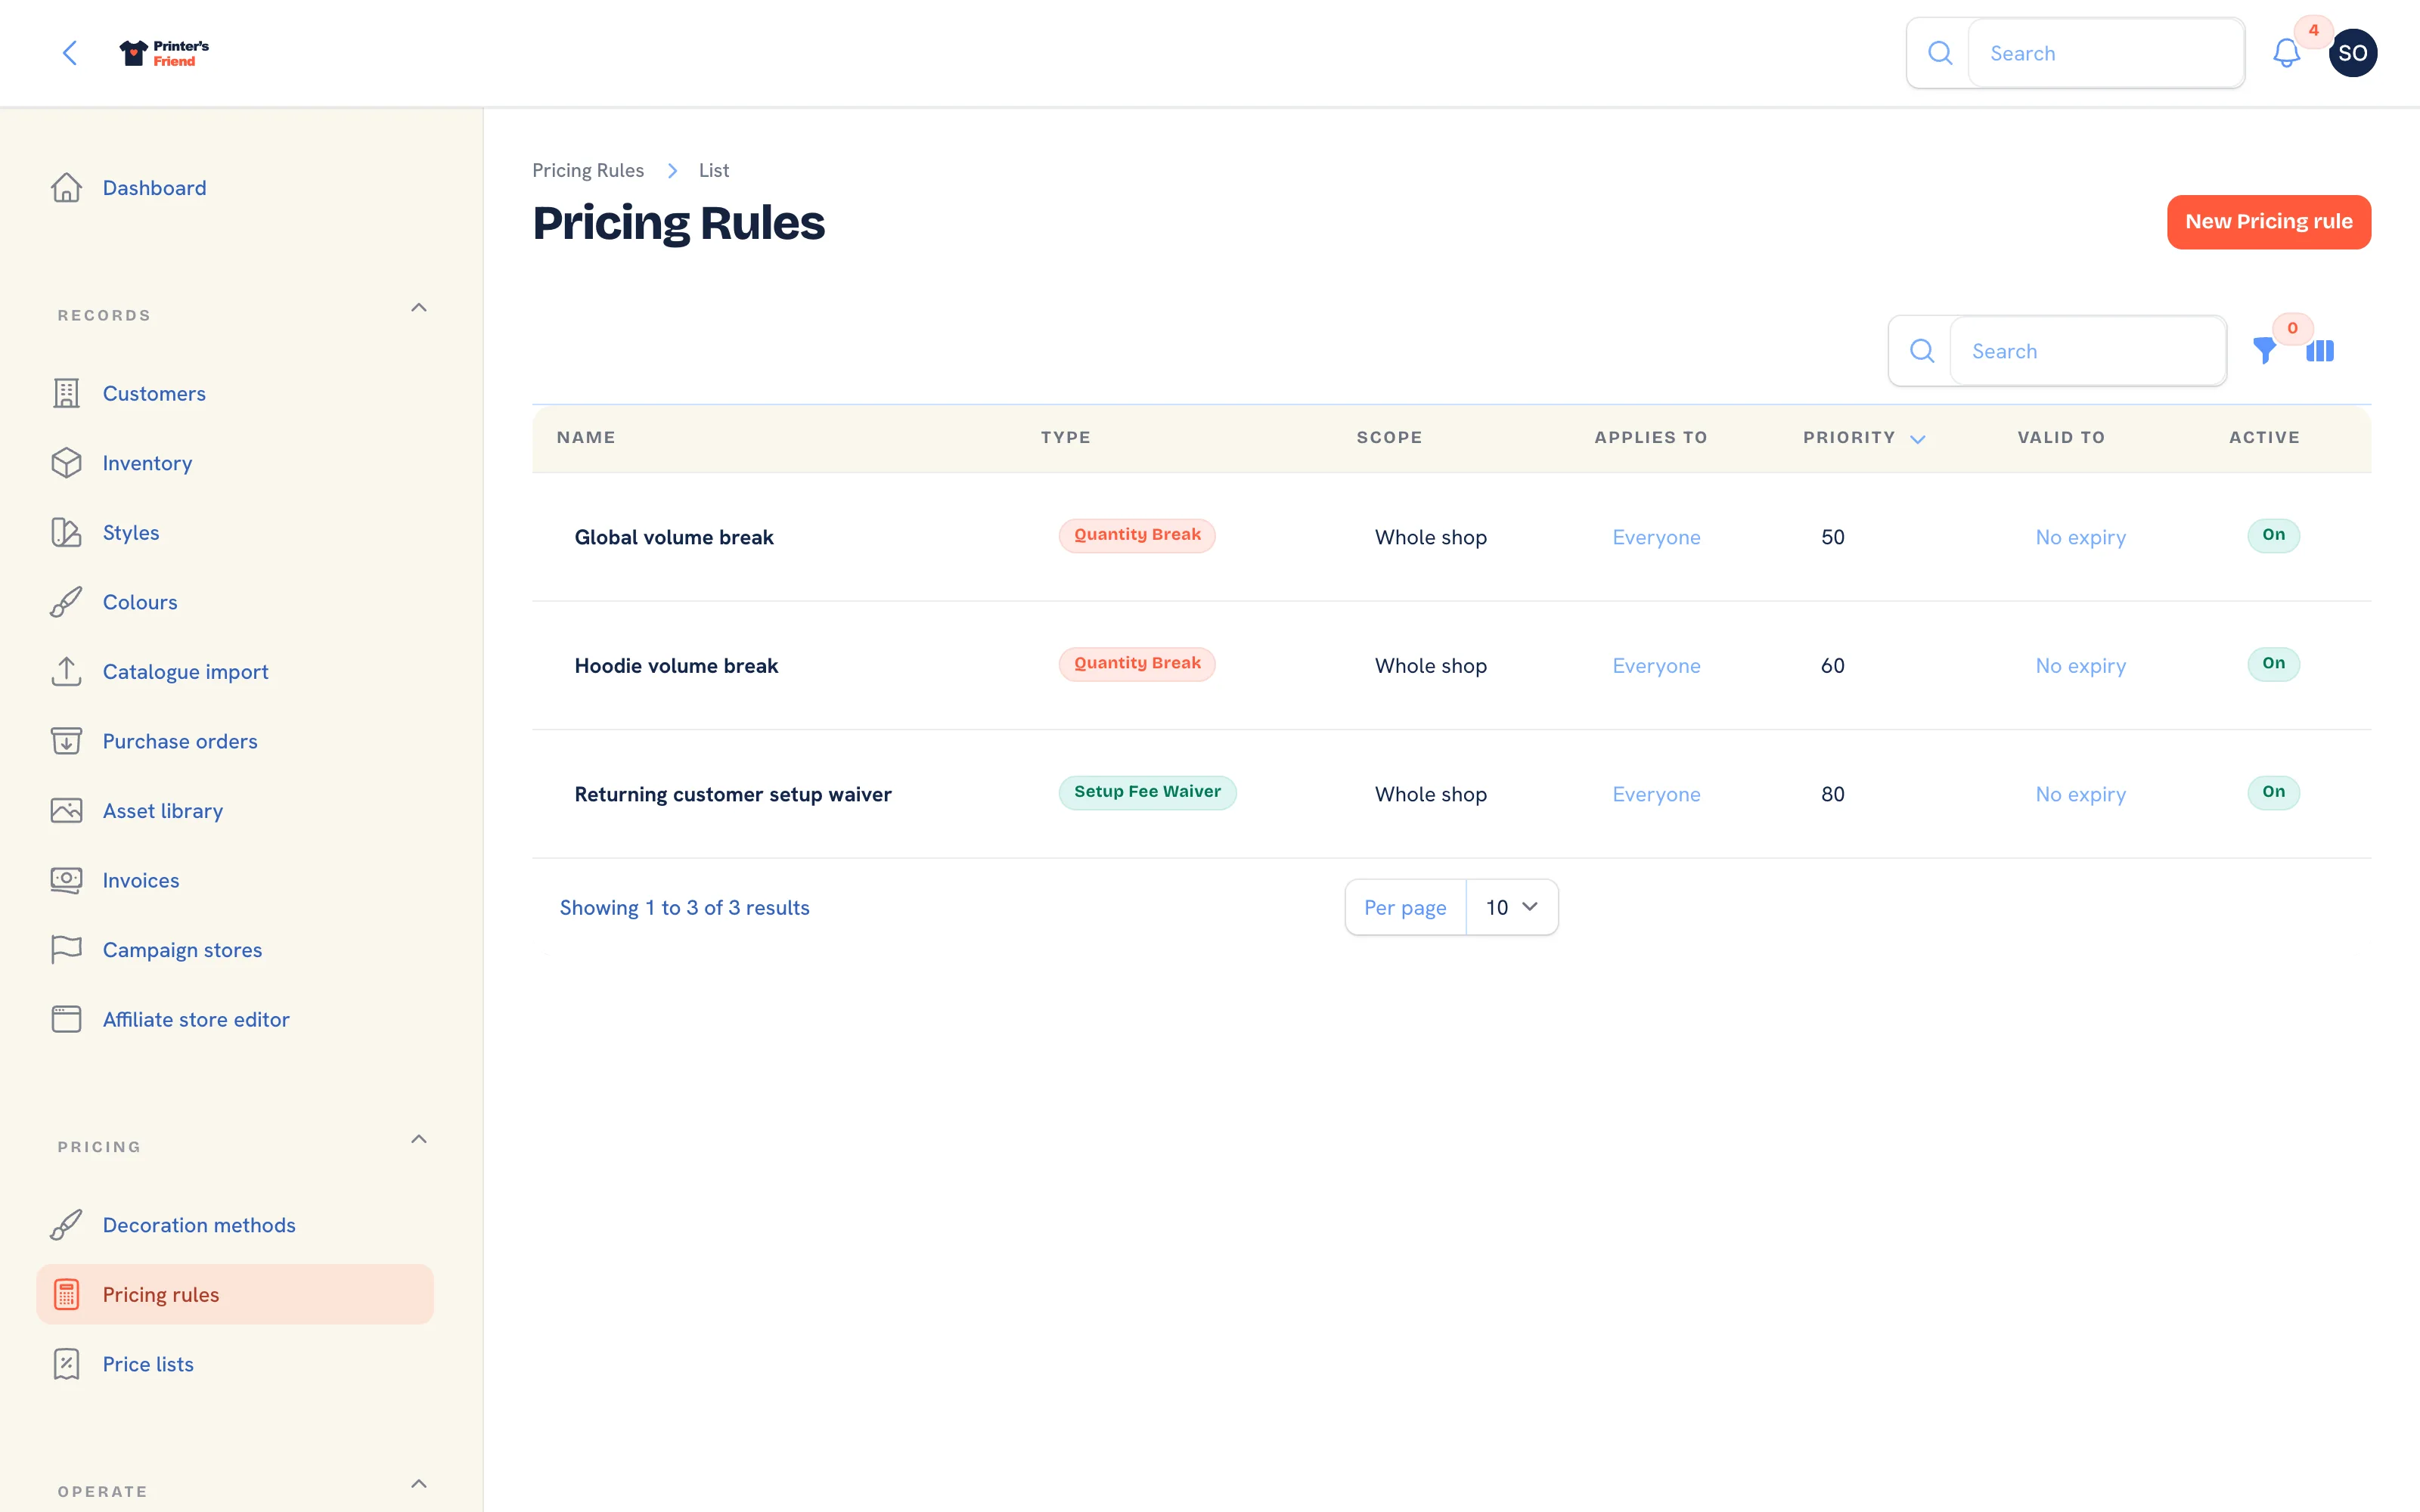Click On badge for Hoodie volume break
Viewport: 2420px width, 1512px height.
(x=2273, y=663)
